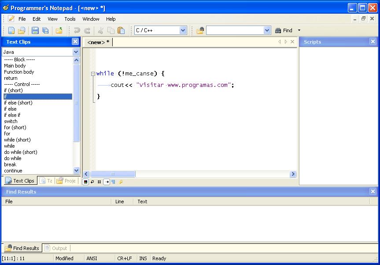Click text clips list down arrow

76,170
